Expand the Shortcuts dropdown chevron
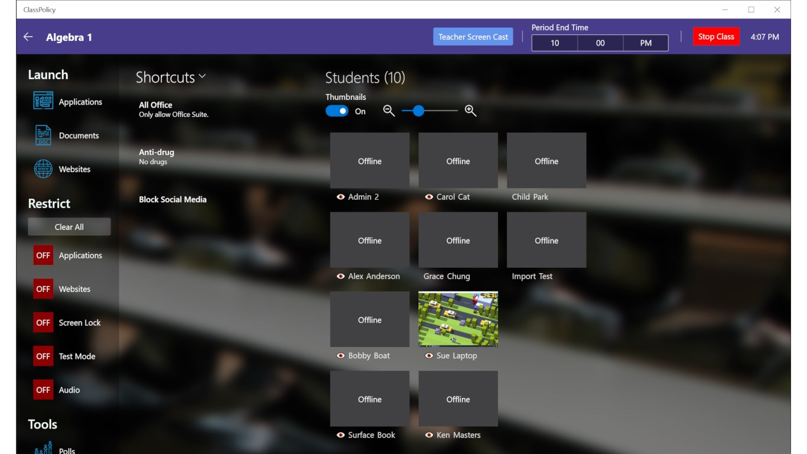Image resolution: width=807 pixels, height=454 pixels. [x=202, y=77]
